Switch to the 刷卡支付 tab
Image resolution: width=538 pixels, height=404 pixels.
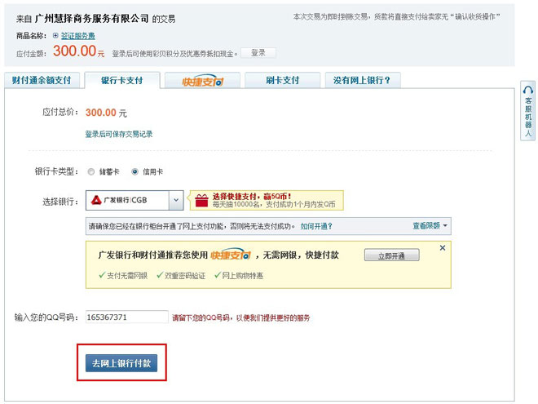(283, 80)
